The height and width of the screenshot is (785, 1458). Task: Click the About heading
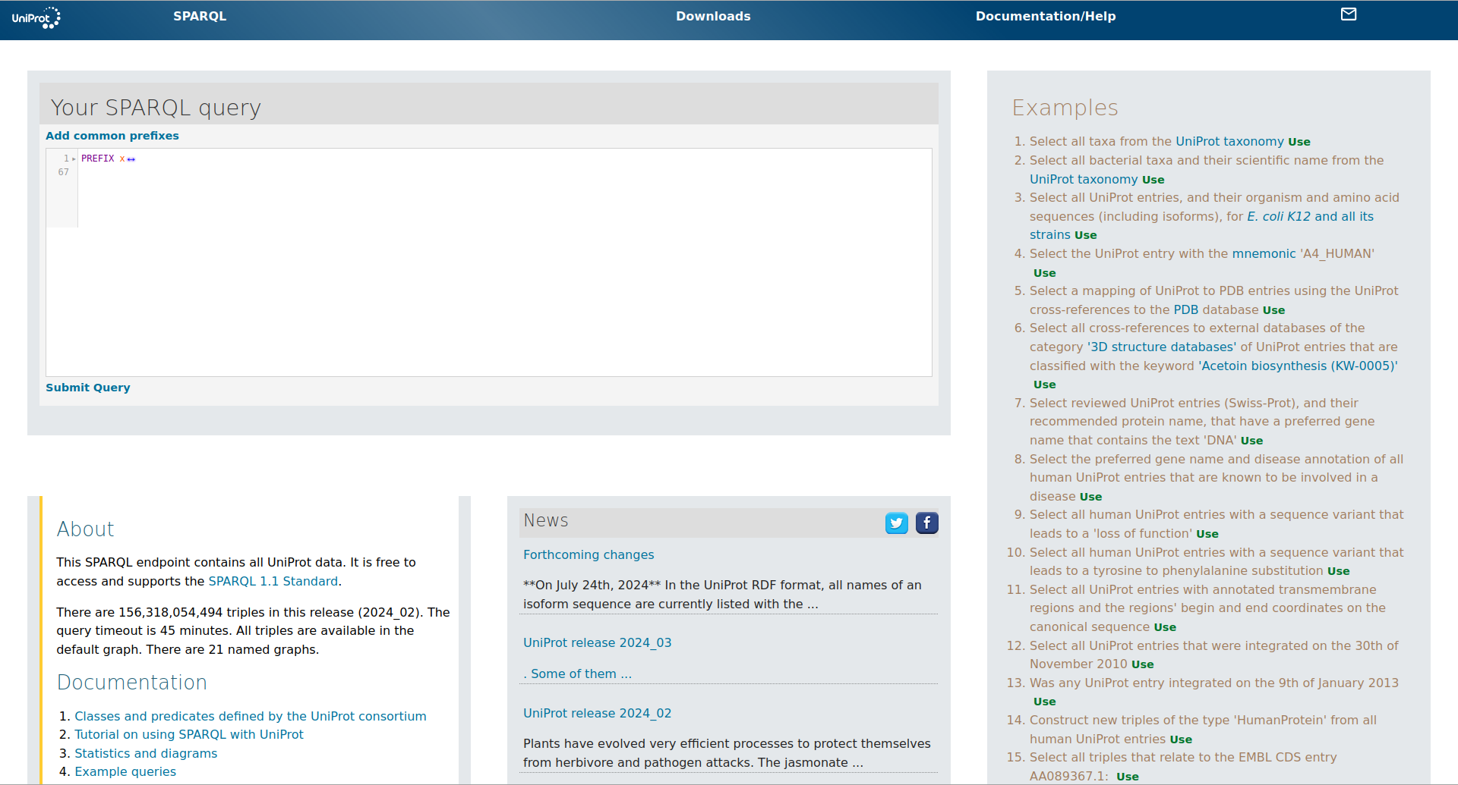[85, 529]
